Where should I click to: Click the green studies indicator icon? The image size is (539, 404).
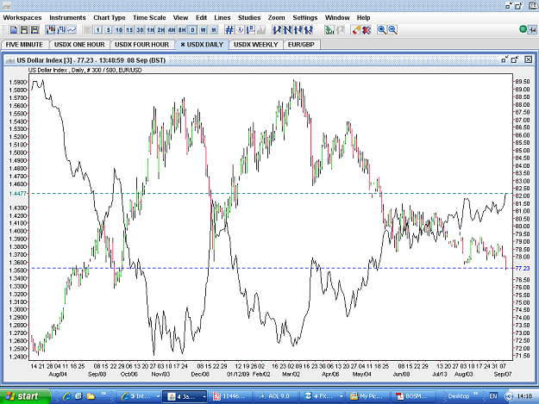(329, 30)
